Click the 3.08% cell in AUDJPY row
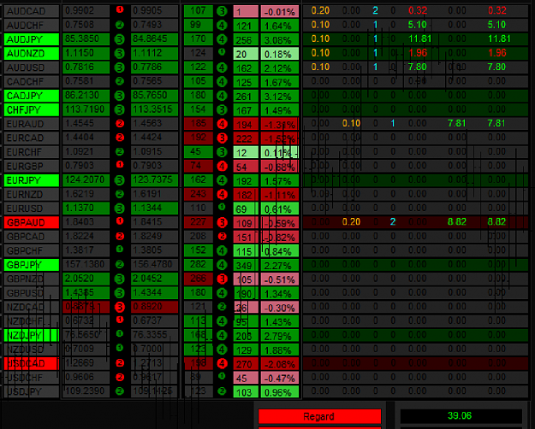 click(x=279, y=40)
